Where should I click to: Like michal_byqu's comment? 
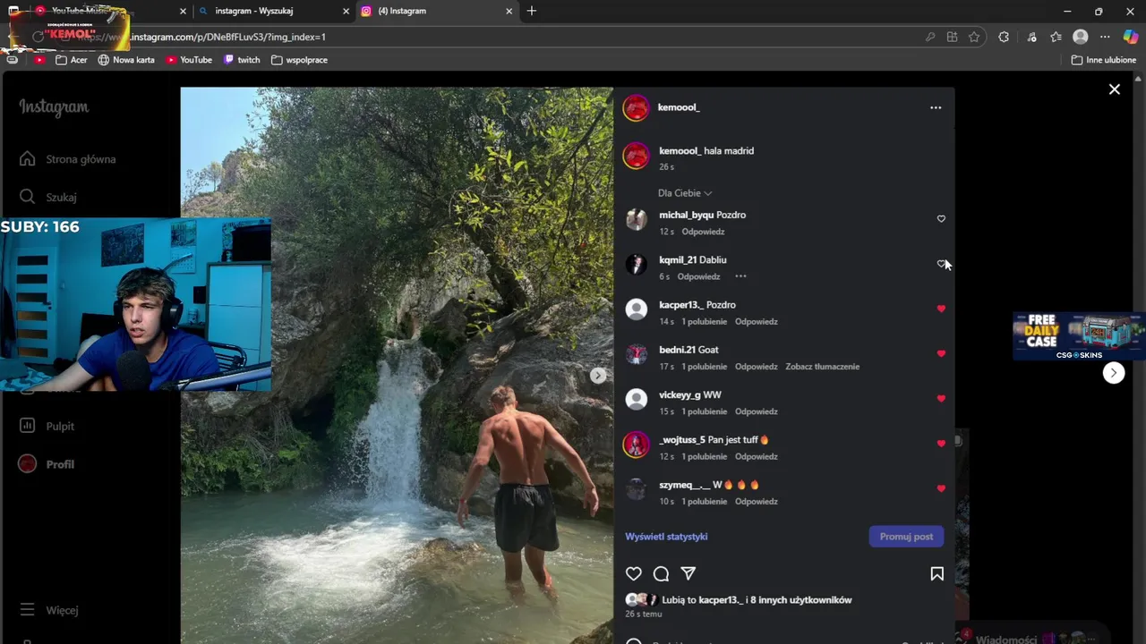[x=941, y=219]
